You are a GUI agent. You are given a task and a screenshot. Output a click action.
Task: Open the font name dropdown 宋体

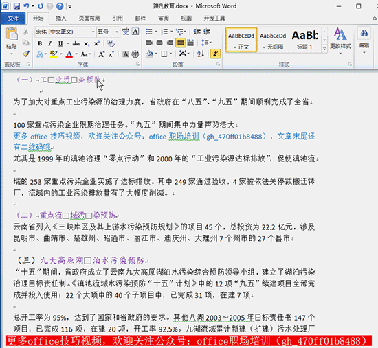pyautogui.click(x=65, y=32)
